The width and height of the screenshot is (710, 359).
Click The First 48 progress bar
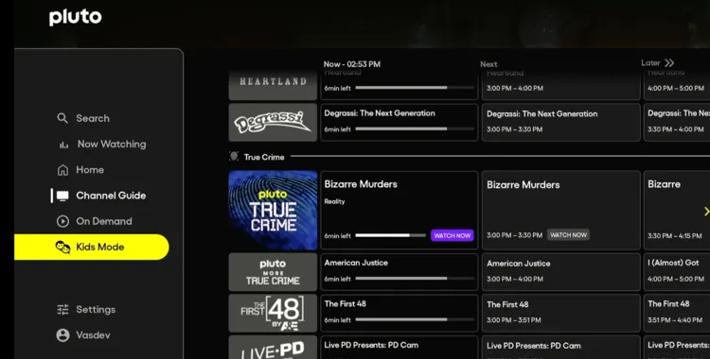415,320
